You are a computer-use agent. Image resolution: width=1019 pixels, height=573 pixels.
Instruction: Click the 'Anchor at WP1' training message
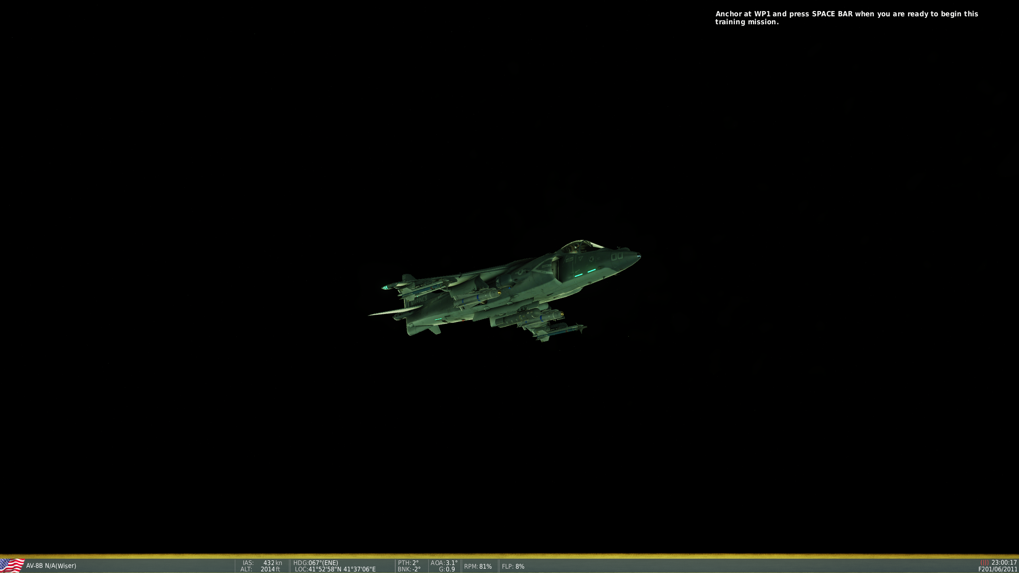click(847, 18)
